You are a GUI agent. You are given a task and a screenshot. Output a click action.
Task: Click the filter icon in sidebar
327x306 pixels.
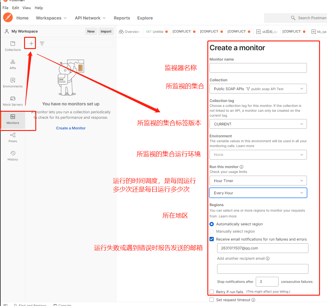pyautogui.click(x=42, y=43)
